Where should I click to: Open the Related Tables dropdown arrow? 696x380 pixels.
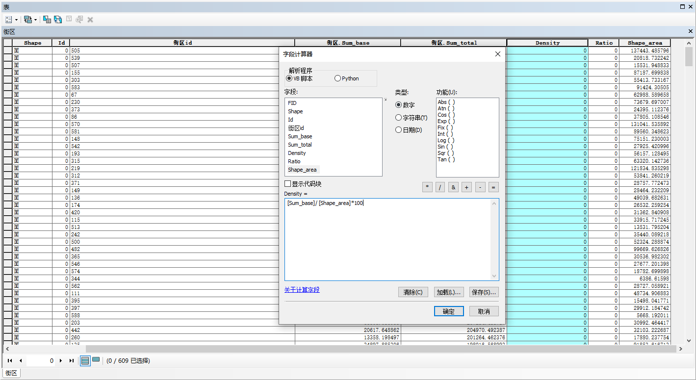[x=35, y=19]
